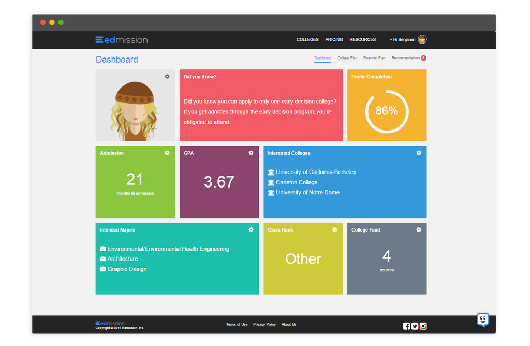
Task: Switch to the Recommendations tab
Action: tap(406, 58)
